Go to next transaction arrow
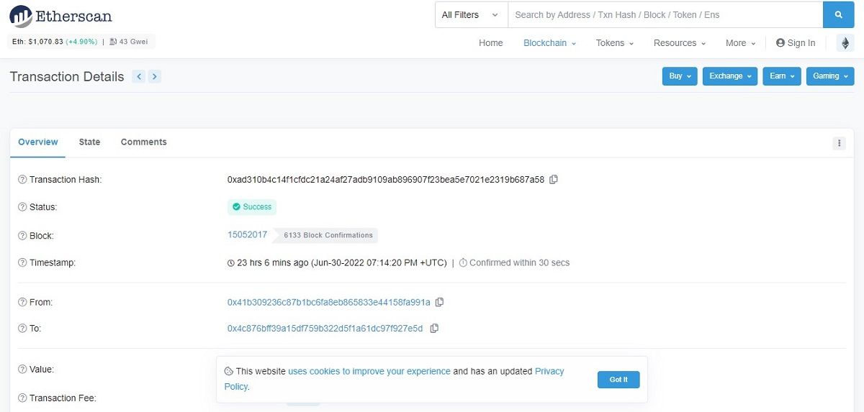This screenshot has height=412, width=864. (x=155, y=76)
